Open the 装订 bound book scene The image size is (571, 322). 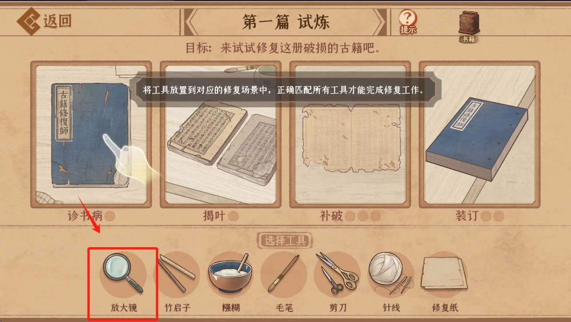pyautogui.click(x=480, y=134)
